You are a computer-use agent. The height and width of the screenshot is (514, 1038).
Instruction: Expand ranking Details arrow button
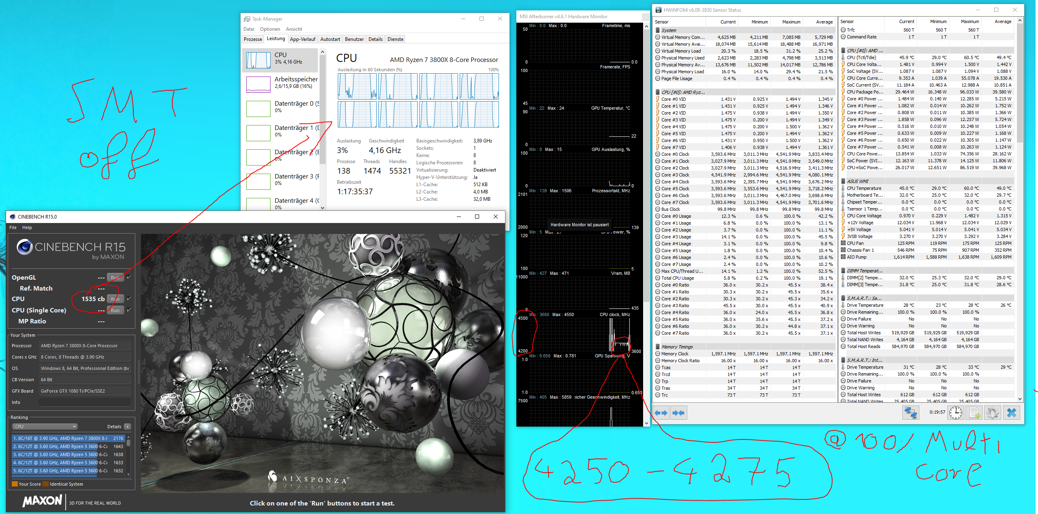click(x=128, y=427)
